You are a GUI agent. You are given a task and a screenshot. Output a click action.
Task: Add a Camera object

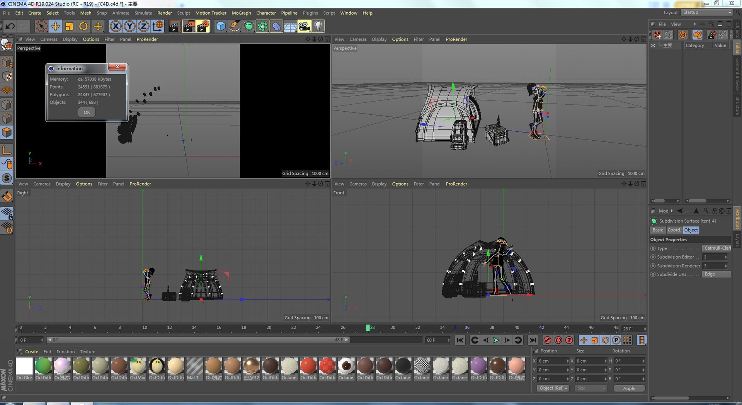(x=304, y=26)
